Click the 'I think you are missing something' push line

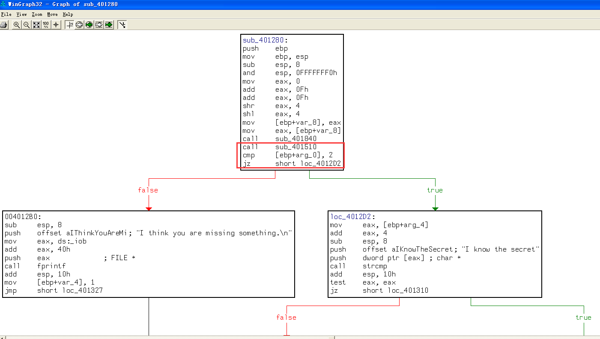[148, 233]
